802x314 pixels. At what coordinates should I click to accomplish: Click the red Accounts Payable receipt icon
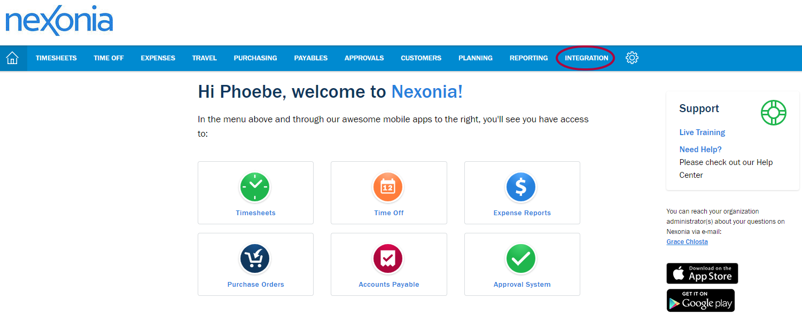pos(388,259)
